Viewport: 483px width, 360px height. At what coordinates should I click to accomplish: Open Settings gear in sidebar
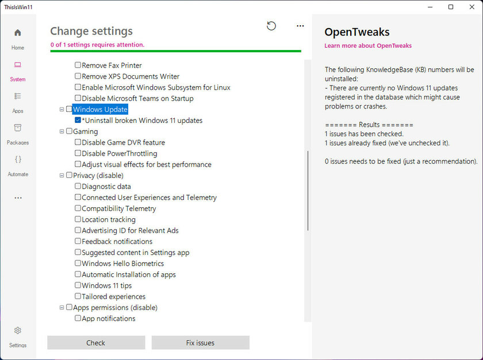[18, 337]
